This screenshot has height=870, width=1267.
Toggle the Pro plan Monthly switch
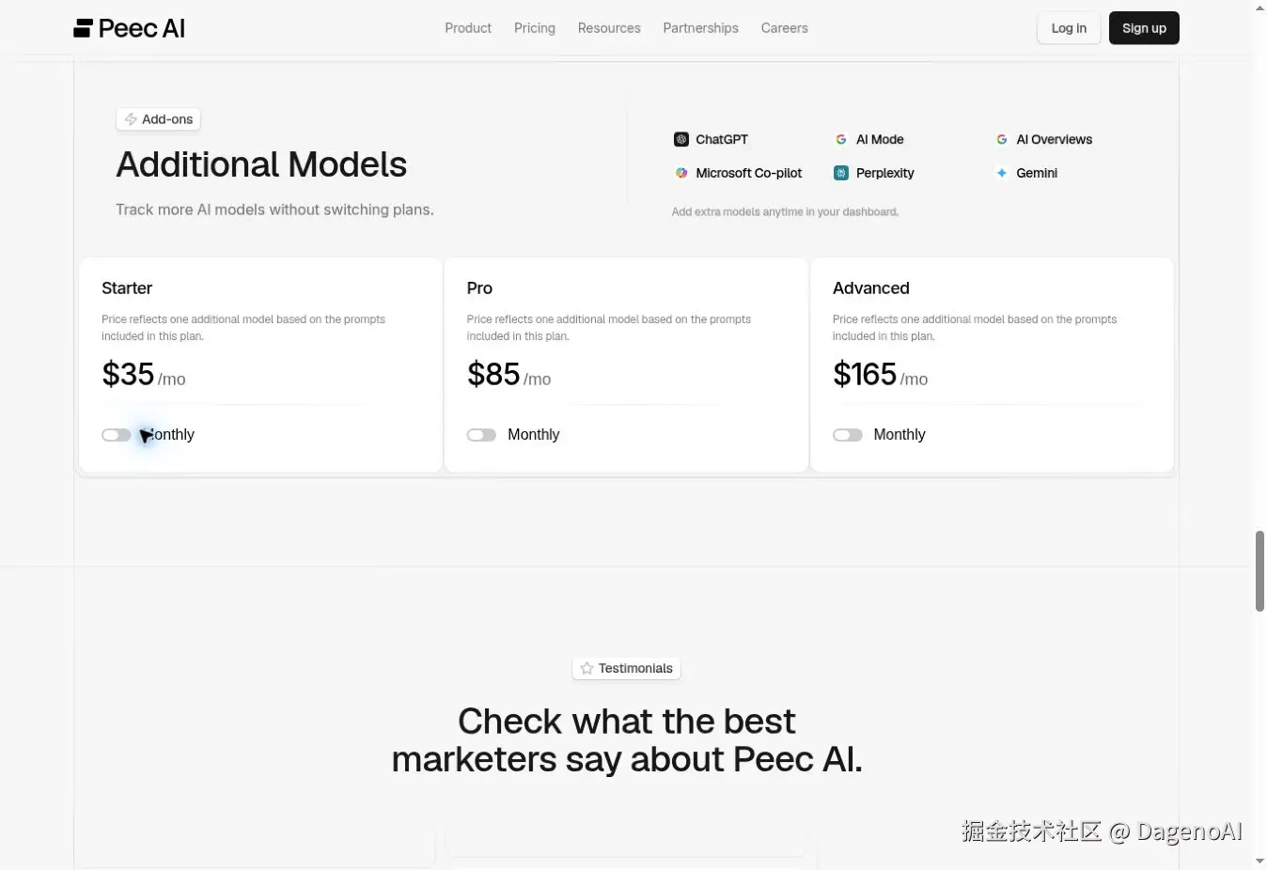point(481,435)
